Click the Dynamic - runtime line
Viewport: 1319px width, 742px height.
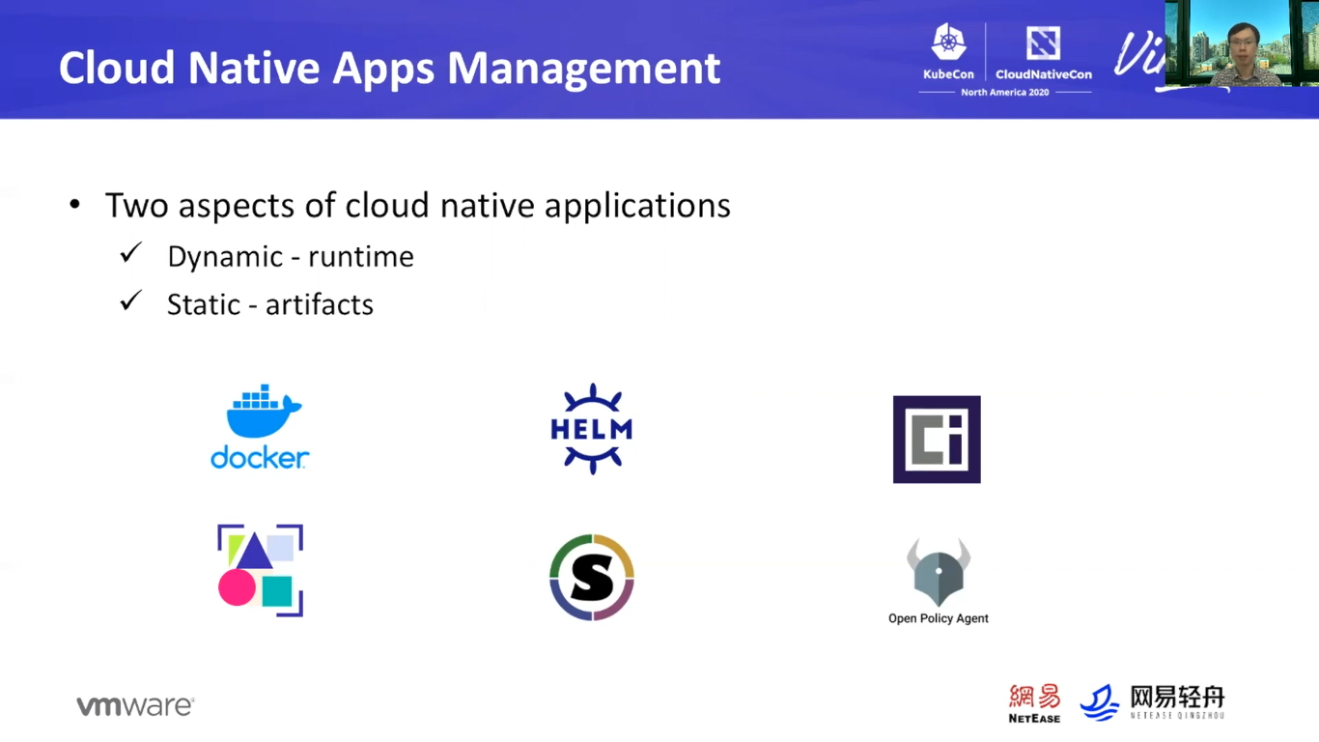coord(291,256)
